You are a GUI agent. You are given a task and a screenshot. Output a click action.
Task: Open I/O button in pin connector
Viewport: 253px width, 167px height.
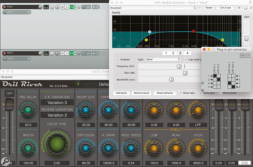(242, 56)
